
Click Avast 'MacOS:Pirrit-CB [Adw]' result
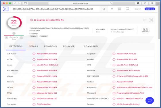coord(47,65)
